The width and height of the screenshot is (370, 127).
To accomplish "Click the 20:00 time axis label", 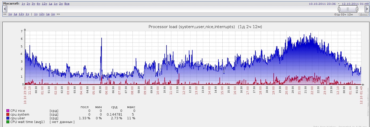I will coord(286,90).
